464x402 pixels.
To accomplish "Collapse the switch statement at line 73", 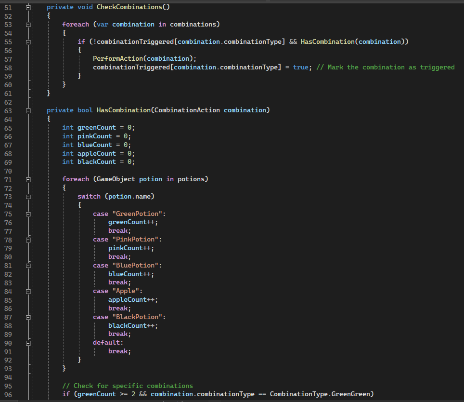I will point(28,197).
